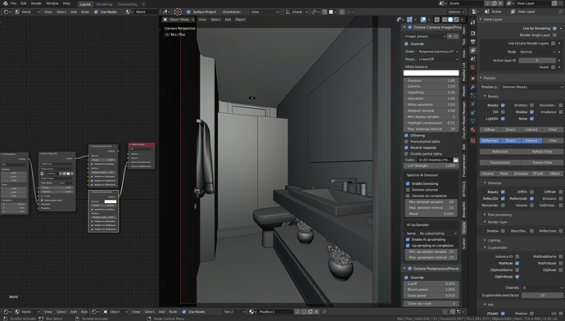Click the 3D cursor pivot icon in header
Viewport: 565px width, 321px height.
178,11
